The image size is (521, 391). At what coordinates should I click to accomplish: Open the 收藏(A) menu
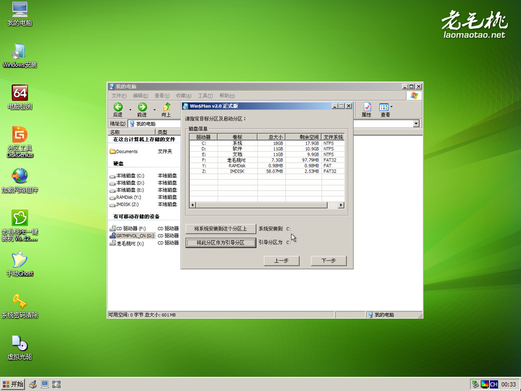(x=183, y=96)
